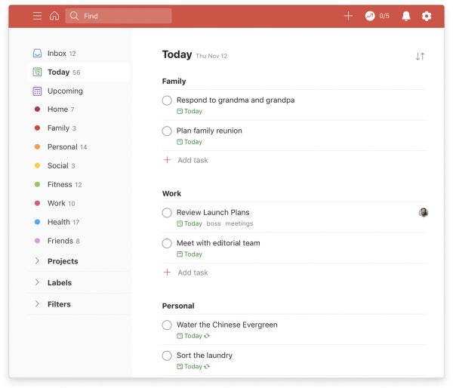Click the quick add plus icon
This screenshot has height=388, width=453.
coord(348,16)
